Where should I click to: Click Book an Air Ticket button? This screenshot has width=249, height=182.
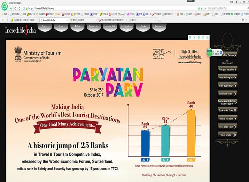(x=227, y=110)
